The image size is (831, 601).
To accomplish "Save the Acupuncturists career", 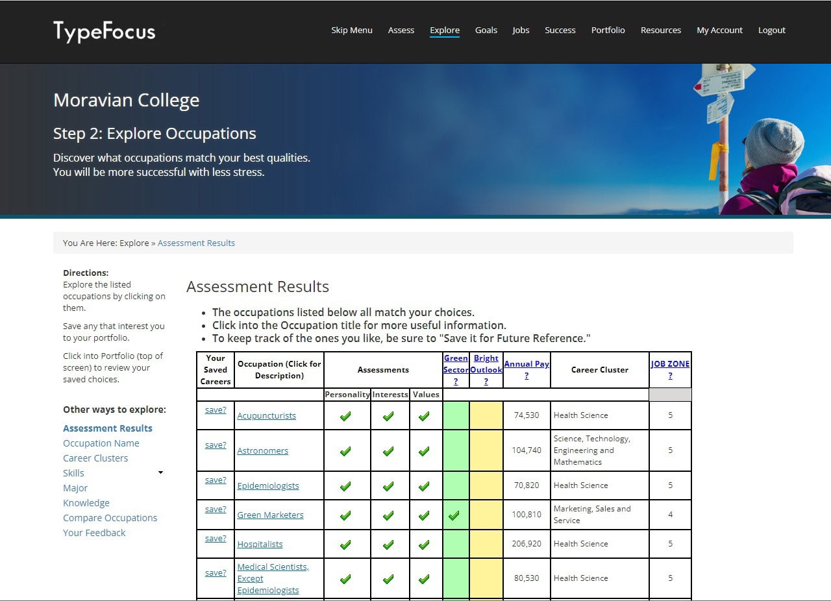I will tap(216, 410).
